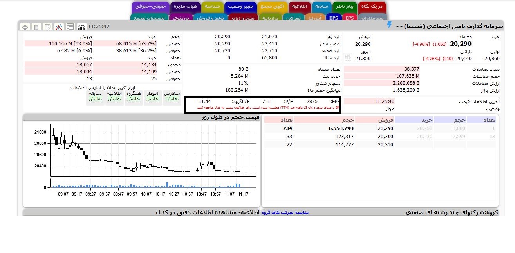
Task: Click institutional buy volume 38.613 M [36.2%]
Action: click(x=136, y=50)
